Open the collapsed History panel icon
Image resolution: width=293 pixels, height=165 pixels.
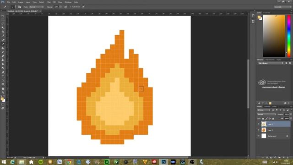[x=253, y=15]
